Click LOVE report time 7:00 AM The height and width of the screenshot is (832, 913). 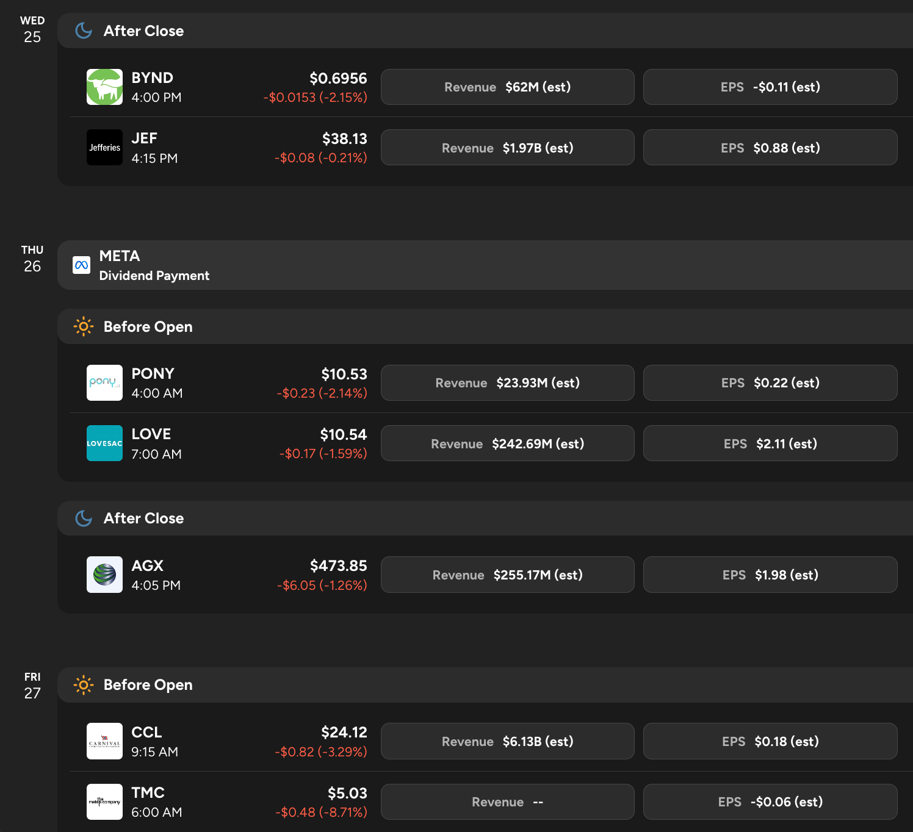tap(156, 454)
